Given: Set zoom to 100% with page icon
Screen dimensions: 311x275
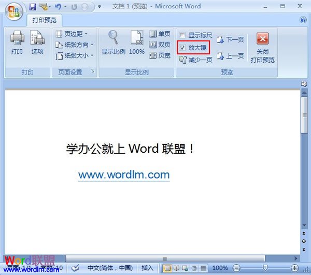Looking at the screenshot, I should pos(137,43).
